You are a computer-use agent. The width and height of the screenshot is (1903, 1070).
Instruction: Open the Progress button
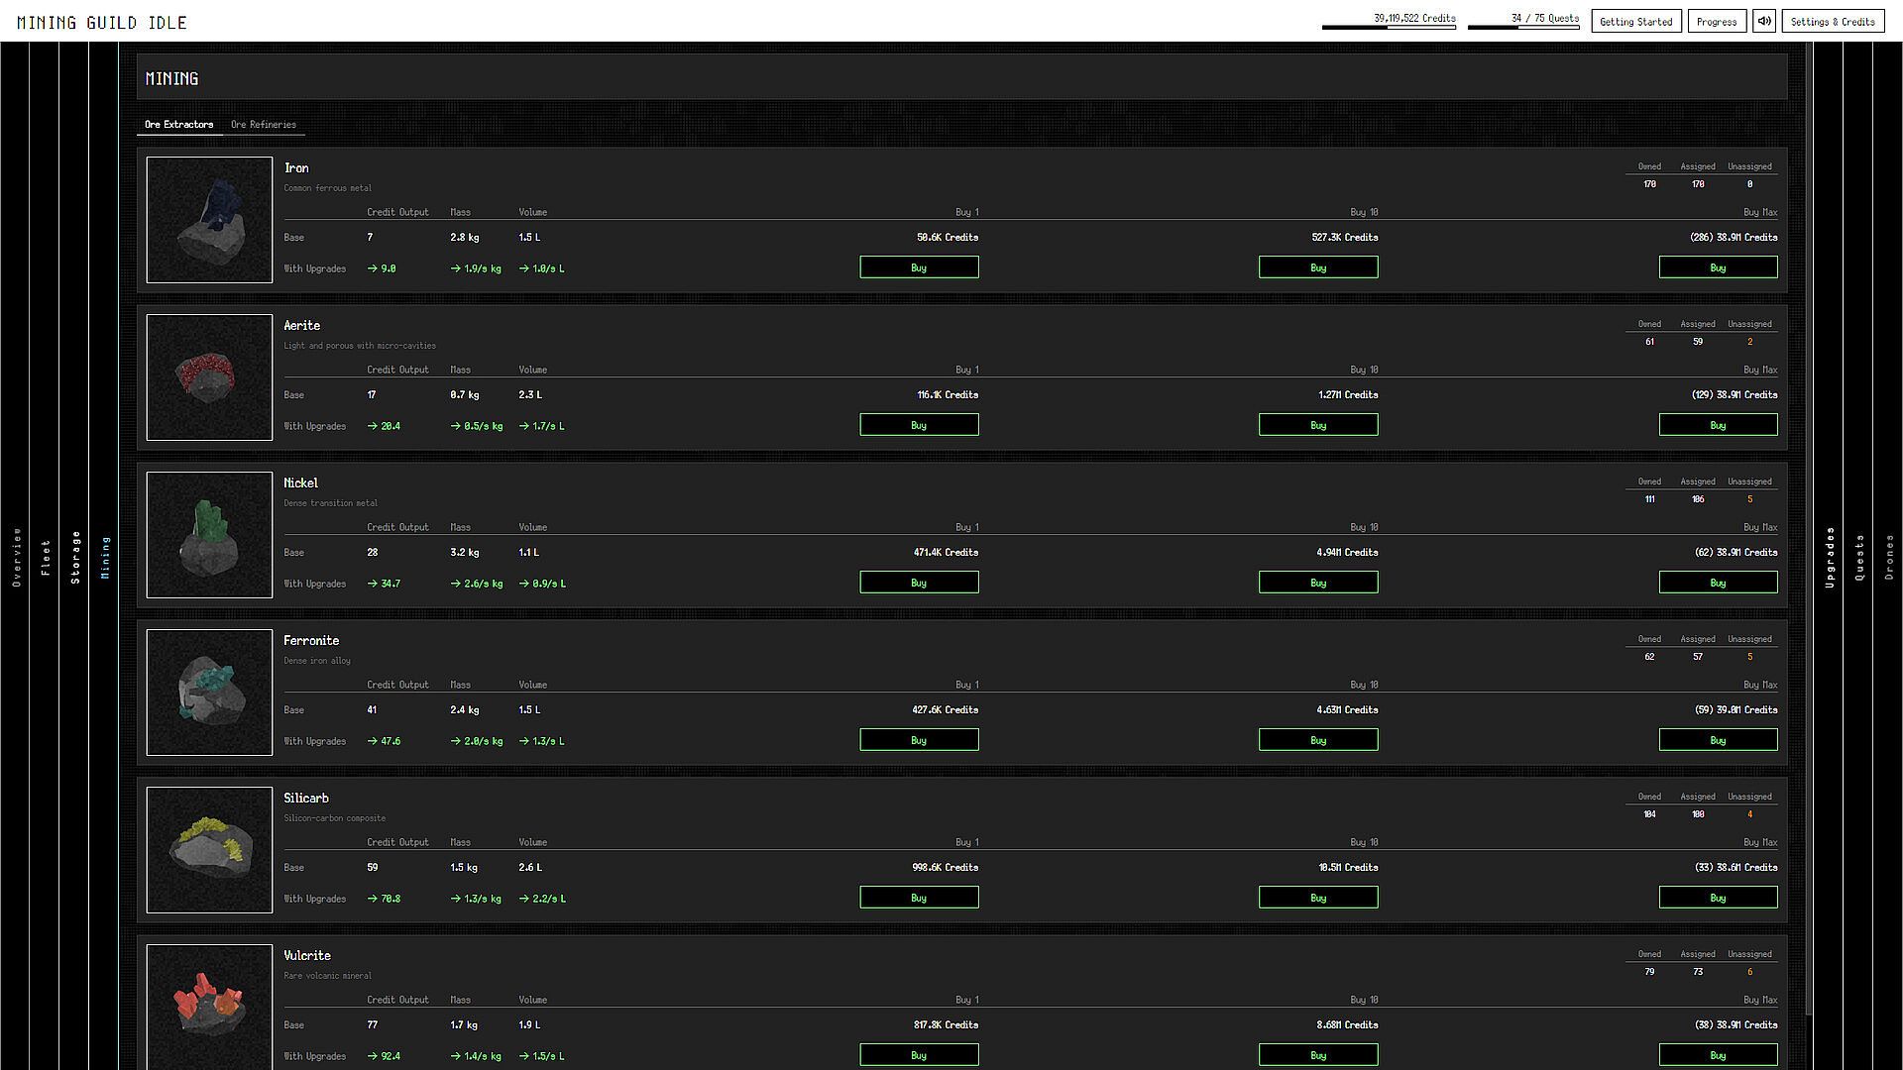tap(1717, 21)
